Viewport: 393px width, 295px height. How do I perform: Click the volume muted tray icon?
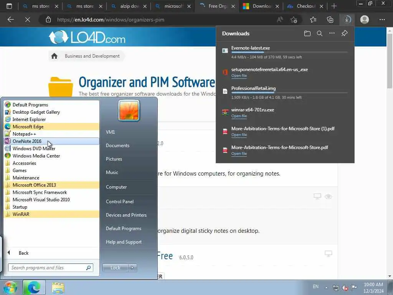click(x=345, y=288)
